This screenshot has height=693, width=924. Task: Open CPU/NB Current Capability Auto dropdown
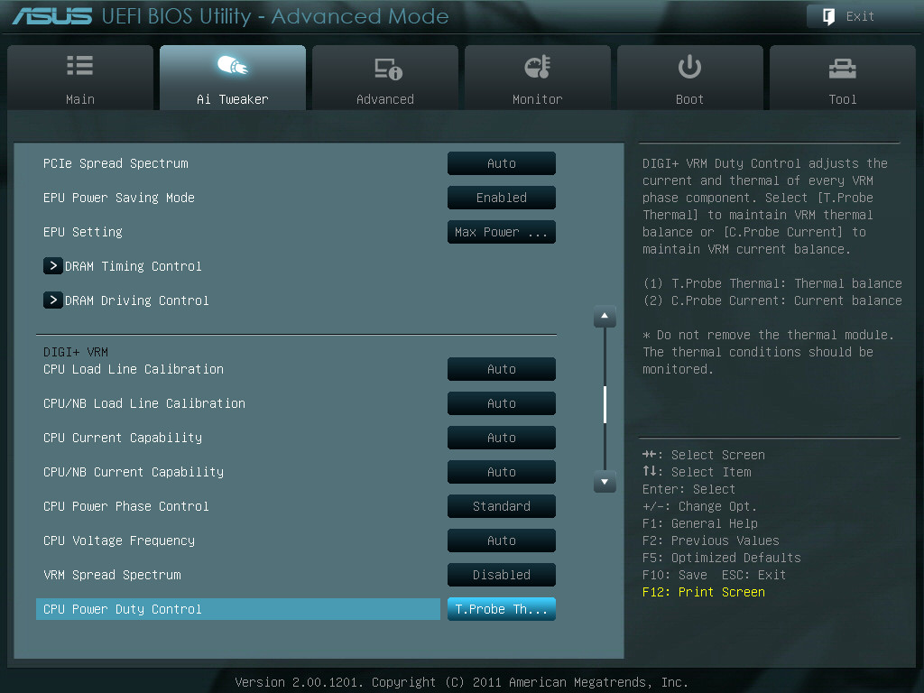pyautogui.click(x=502, y=471)
